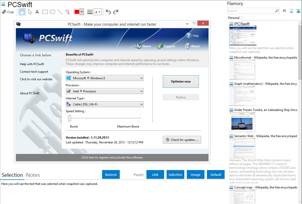Follow Click to visit our website link
Image resolution: width=302 pixels, height=204 pixels.
[36, 79]
